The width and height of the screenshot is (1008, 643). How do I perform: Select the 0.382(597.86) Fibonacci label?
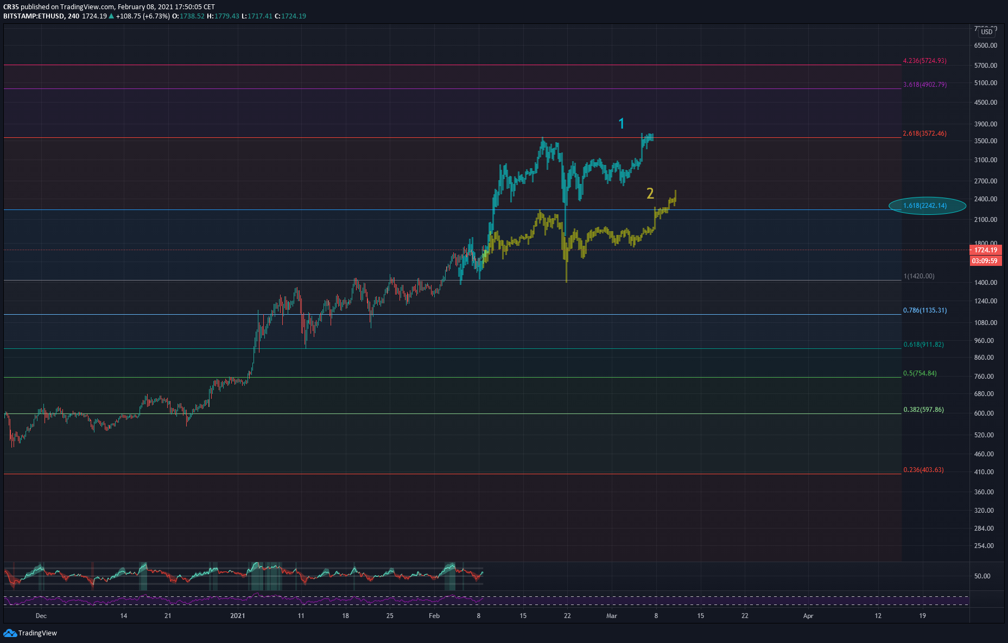tap(923, 410)
